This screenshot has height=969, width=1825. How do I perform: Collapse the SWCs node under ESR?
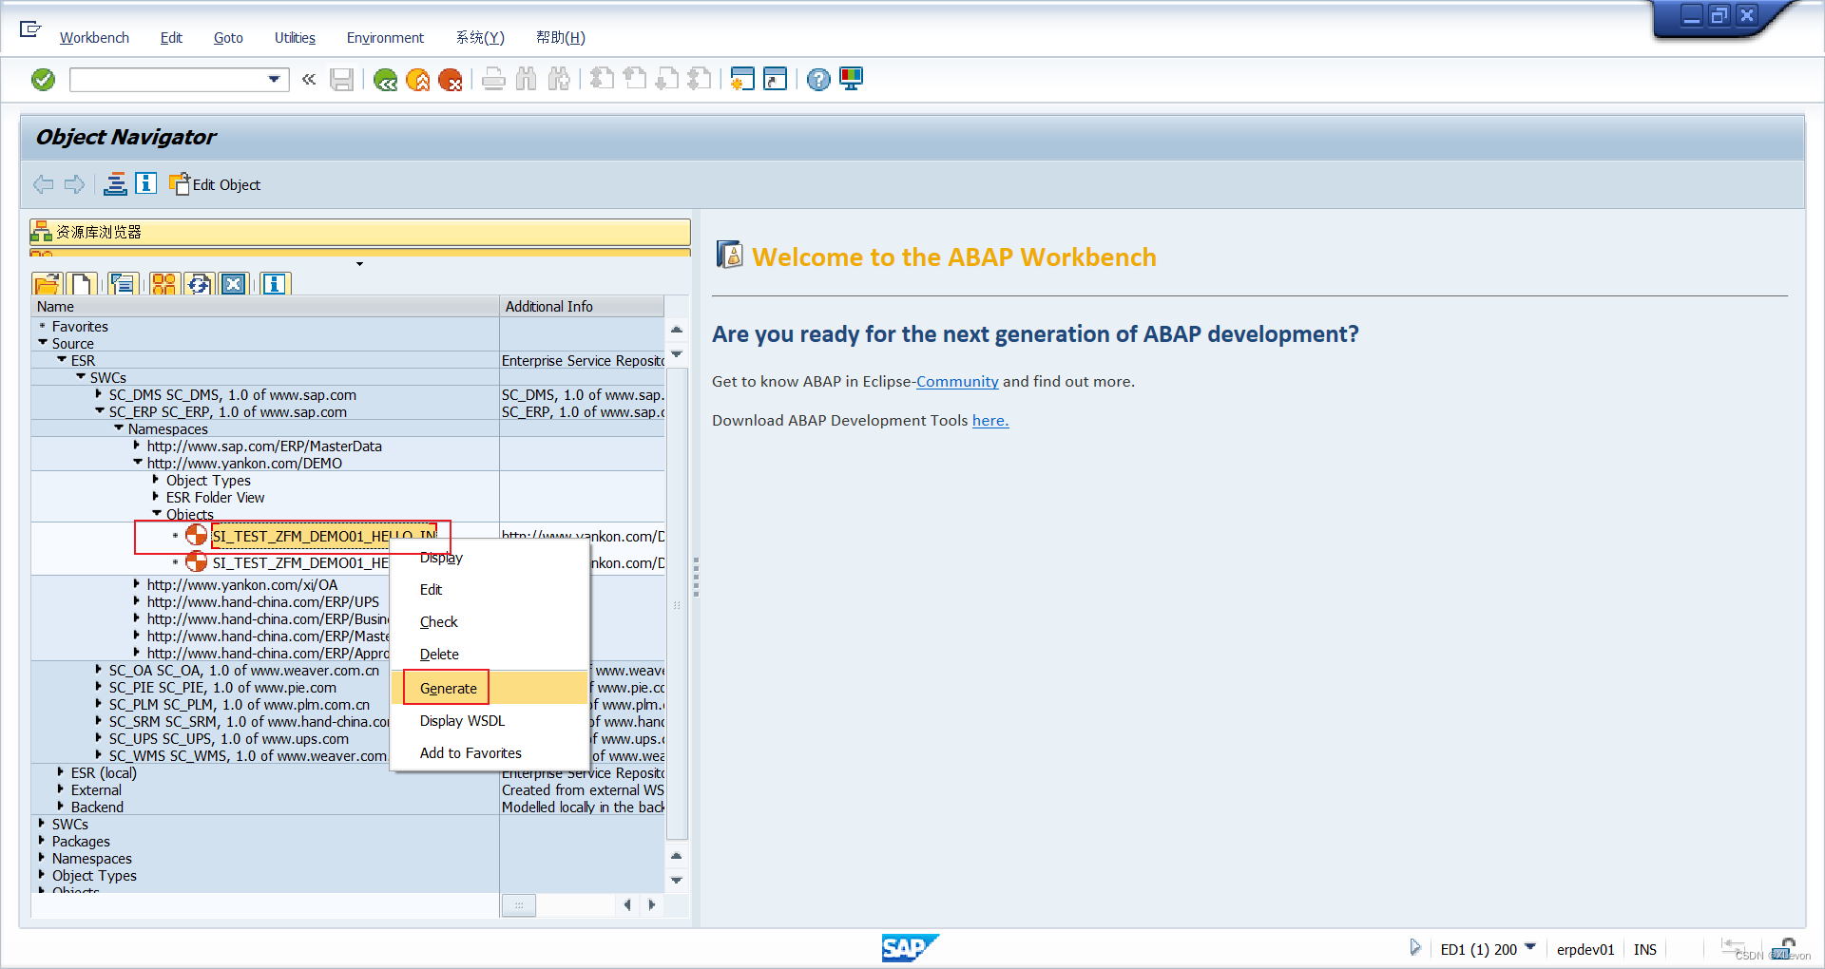coord(81,377)
